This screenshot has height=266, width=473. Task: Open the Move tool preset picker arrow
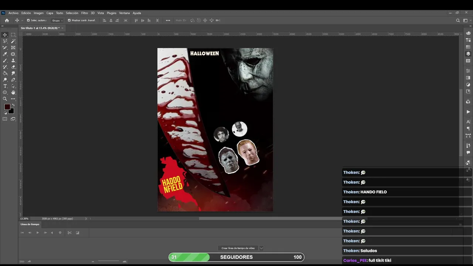point(22,20)
